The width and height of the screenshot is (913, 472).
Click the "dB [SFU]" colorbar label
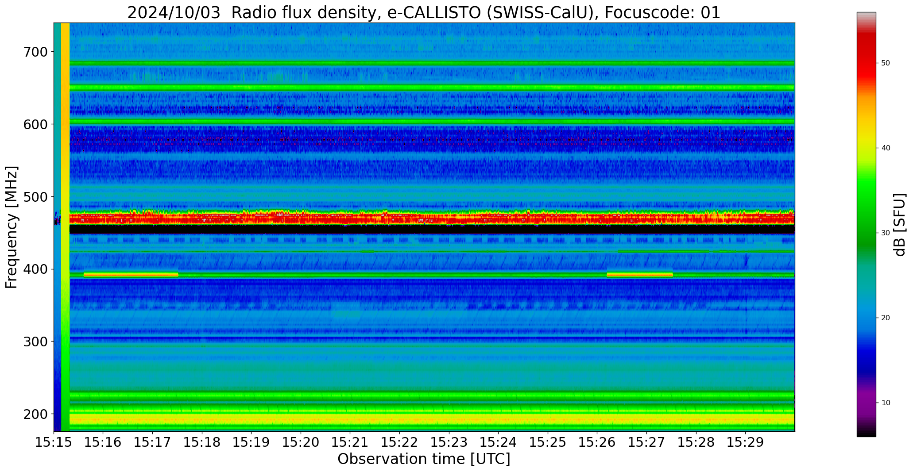900,225
